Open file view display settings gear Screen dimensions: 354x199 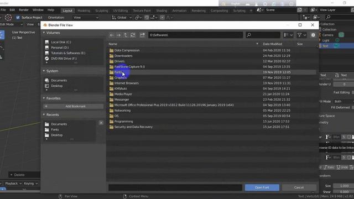313,35
